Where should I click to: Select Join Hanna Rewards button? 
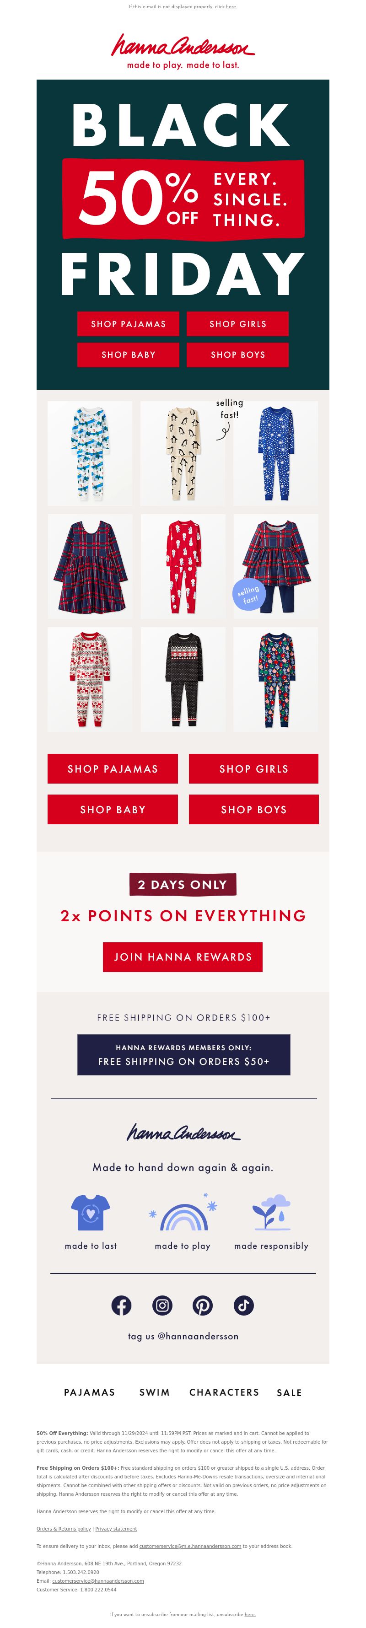pos(183,957)
